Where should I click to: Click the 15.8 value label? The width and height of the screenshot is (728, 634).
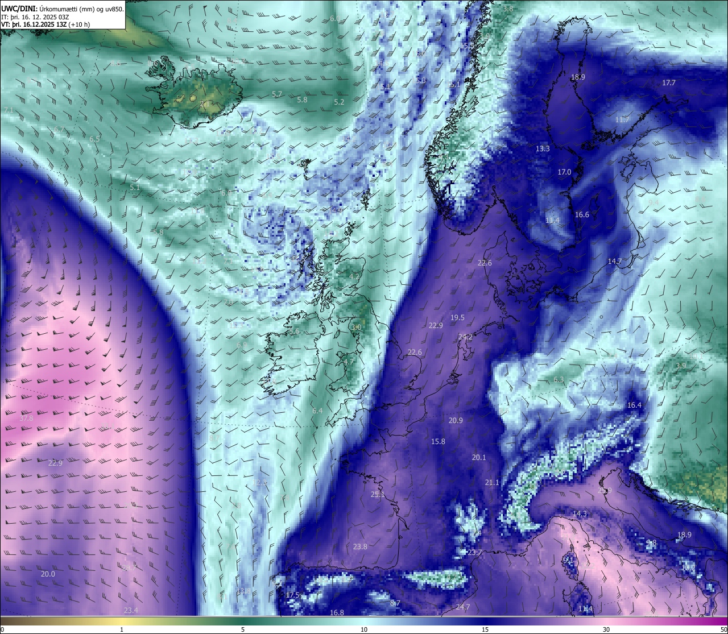click(x=438, y=441)
